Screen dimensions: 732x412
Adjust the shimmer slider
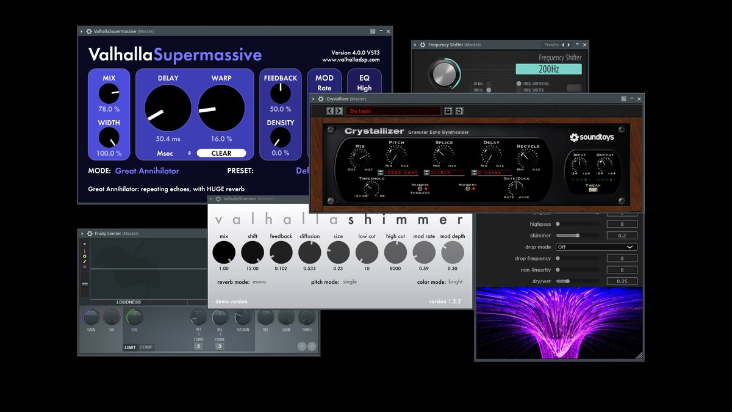[577, 236]
